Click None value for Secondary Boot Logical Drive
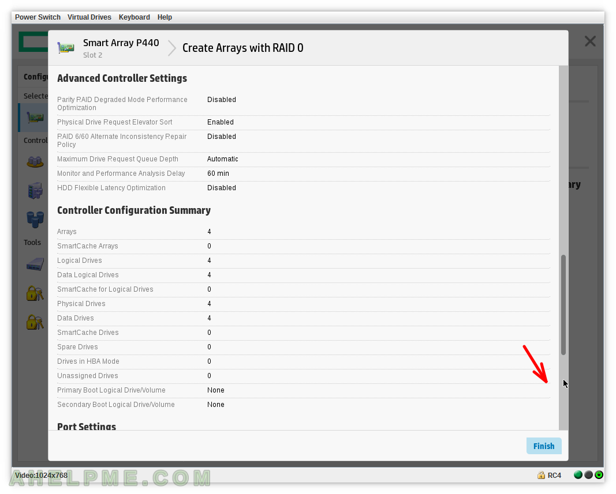 pyautogui.click(x=216, y=405)
